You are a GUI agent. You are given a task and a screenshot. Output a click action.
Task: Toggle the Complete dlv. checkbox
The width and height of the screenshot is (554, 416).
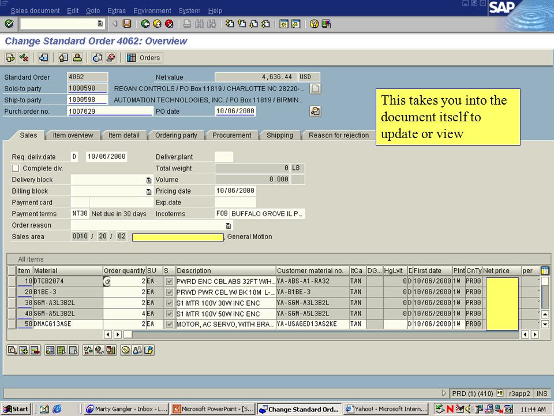coord(16,168)
